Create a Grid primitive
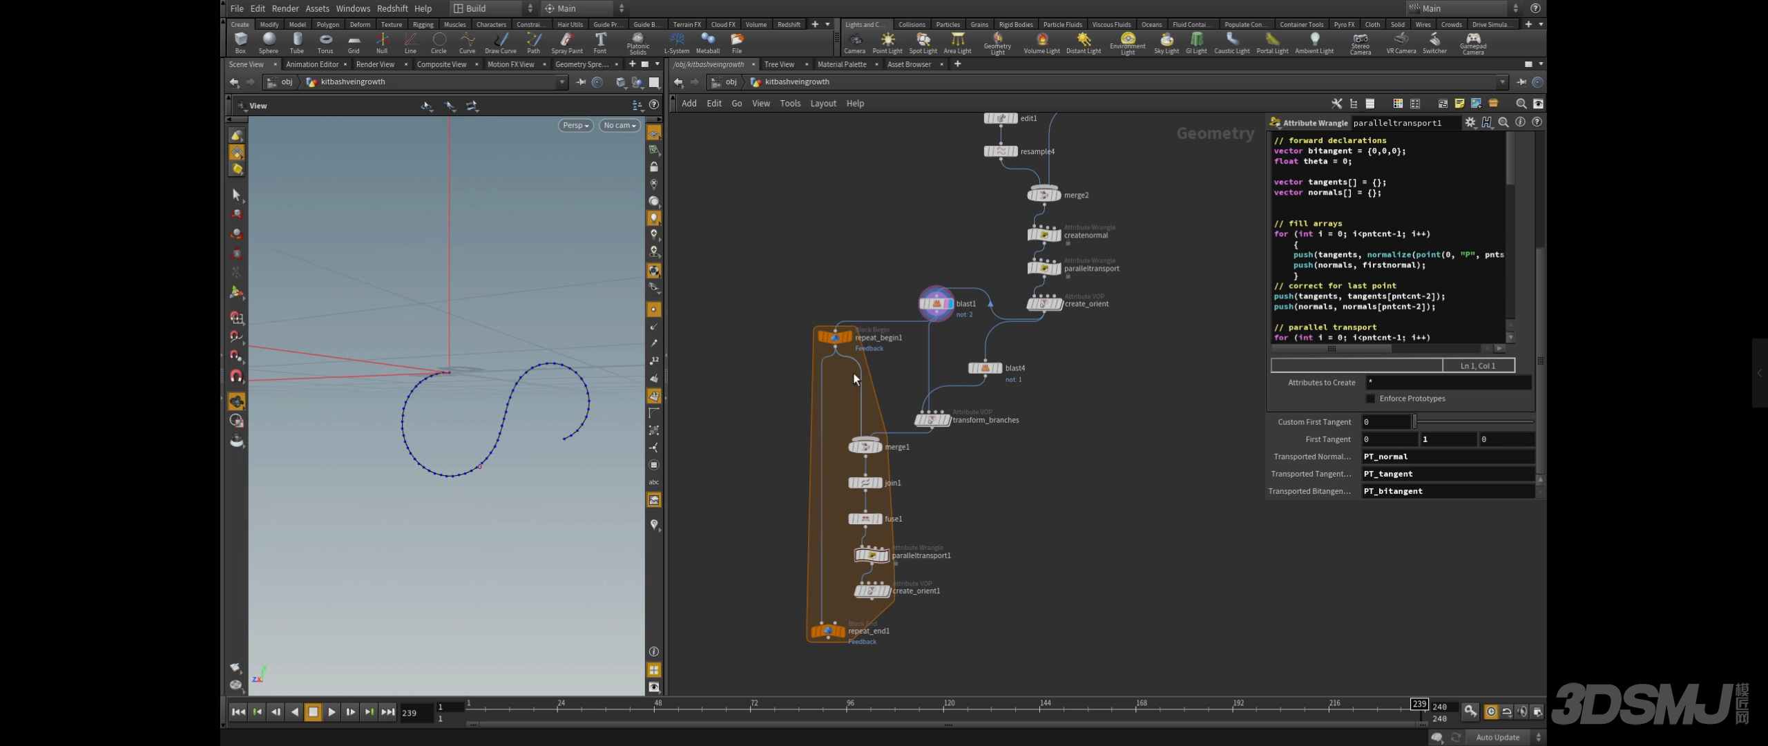The height and width of the screenshot is (746, 1768). (354, 43)
